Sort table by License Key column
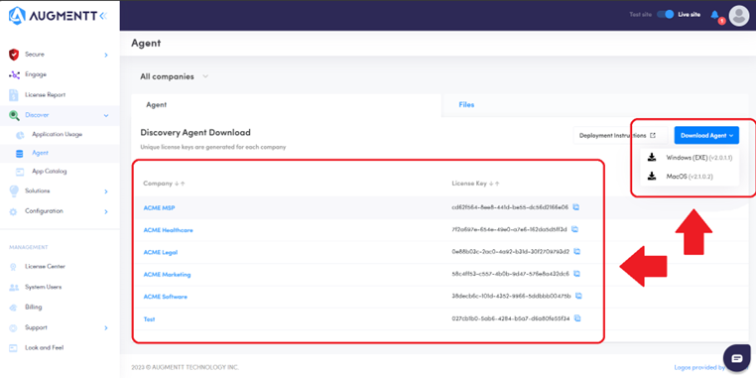This screenshot has height=378, width=756. point(475,184)
